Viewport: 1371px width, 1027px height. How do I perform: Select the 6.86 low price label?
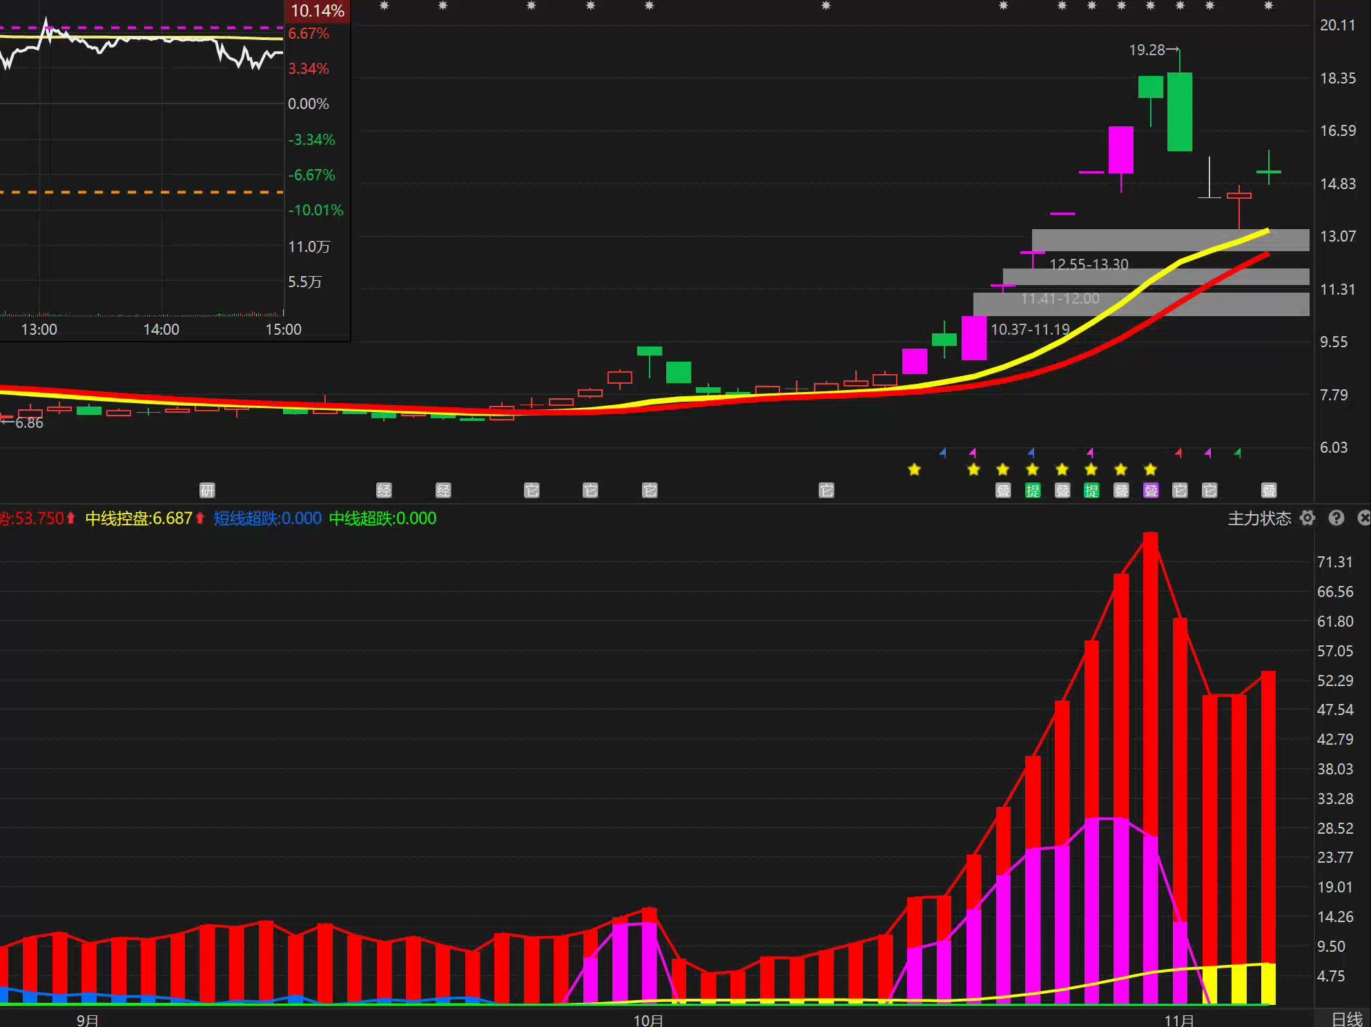pos(29,422)
